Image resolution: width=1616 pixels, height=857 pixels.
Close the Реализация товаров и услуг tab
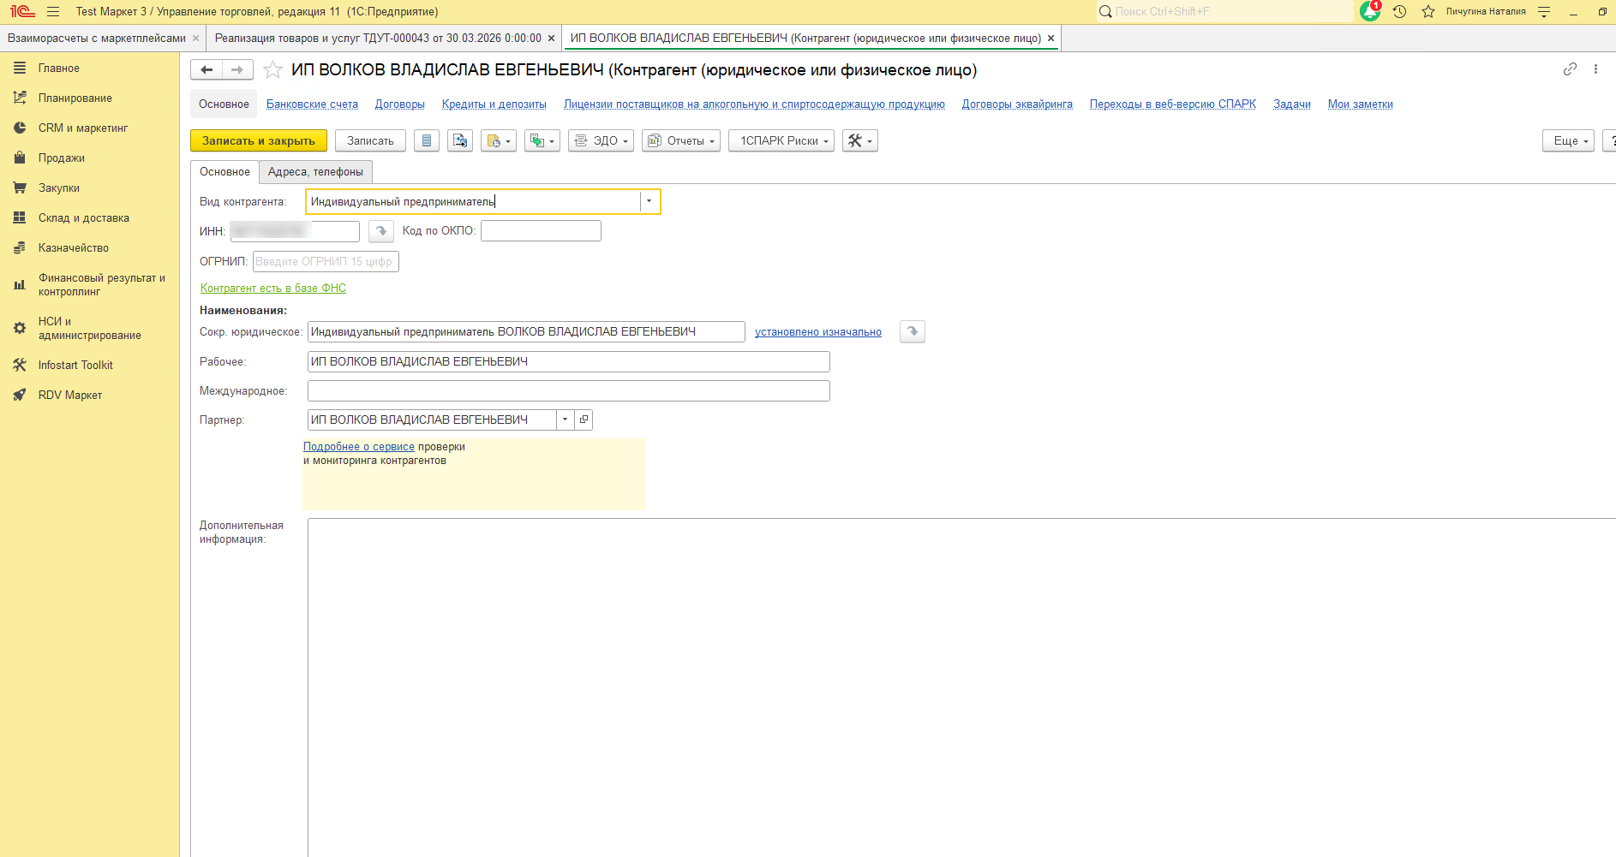coord(552,39)
